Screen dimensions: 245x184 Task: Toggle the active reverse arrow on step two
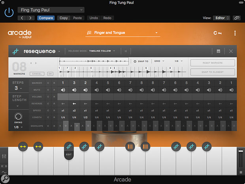74,104
